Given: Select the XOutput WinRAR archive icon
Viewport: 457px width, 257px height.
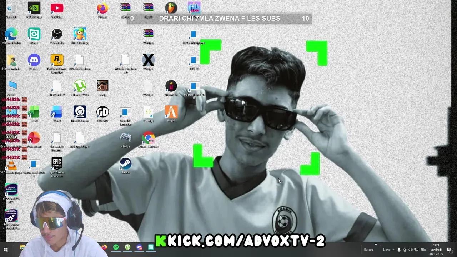Looking at the screenshot, I should tap(148, 37).
